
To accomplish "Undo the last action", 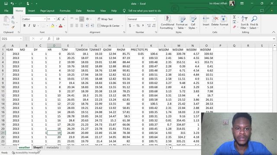I will [12, 3].
